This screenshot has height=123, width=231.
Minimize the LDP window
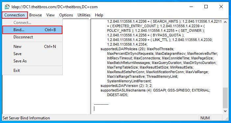(x=191, y=7)
